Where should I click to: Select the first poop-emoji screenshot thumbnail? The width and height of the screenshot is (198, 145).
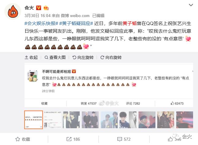(34, 120)
